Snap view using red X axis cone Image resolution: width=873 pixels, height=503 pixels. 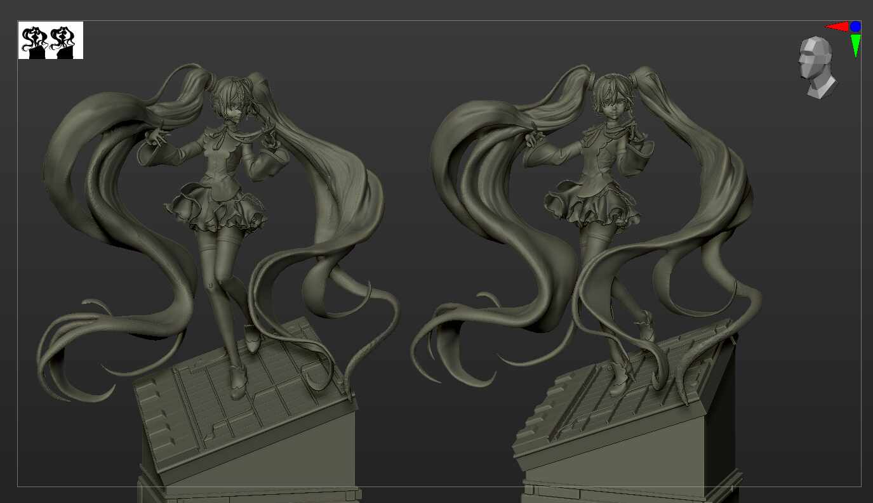click(837, 27)
